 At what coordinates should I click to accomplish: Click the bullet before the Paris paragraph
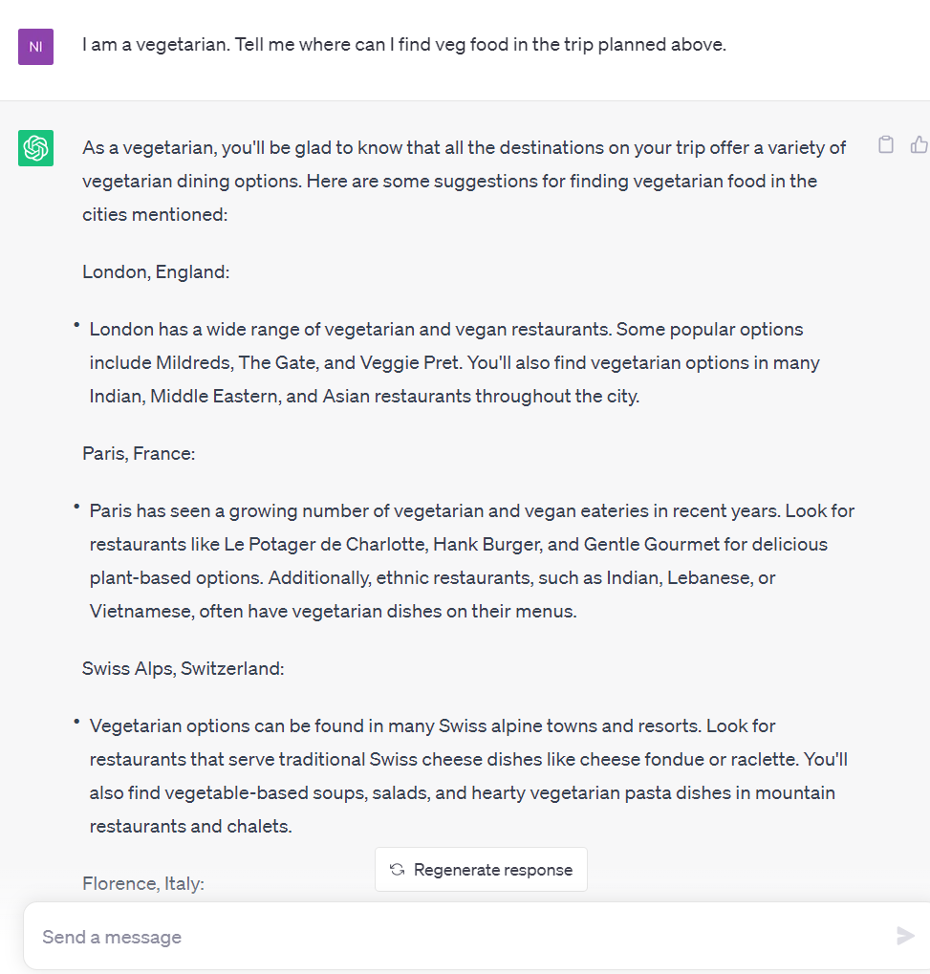[76, 507]
